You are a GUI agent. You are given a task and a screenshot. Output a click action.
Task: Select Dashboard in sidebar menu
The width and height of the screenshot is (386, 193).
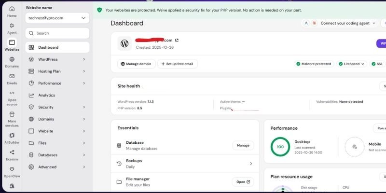pyautogui.click(x=57, y=47)
